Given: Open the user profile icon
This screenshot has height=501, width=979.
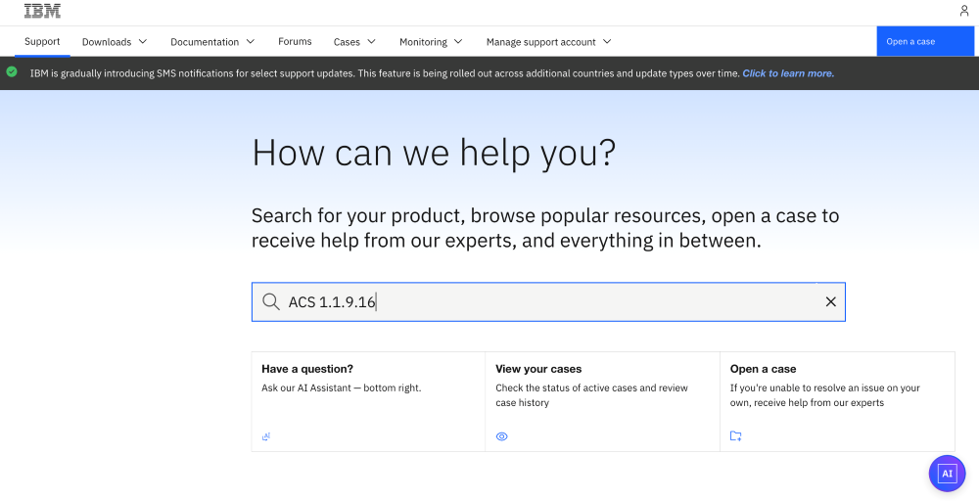Looking at the screenshot, I should pyautogui.click(x=964, y=11).
